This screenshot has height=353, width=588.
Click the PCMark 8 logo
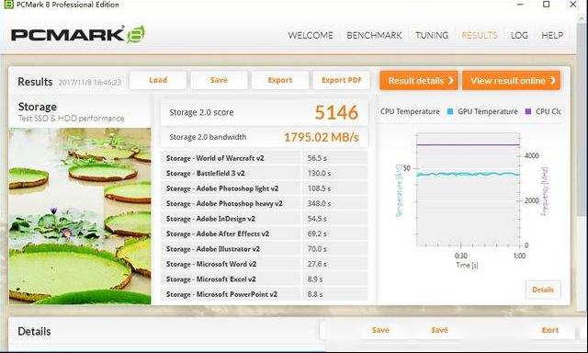[x=77, y=35]
